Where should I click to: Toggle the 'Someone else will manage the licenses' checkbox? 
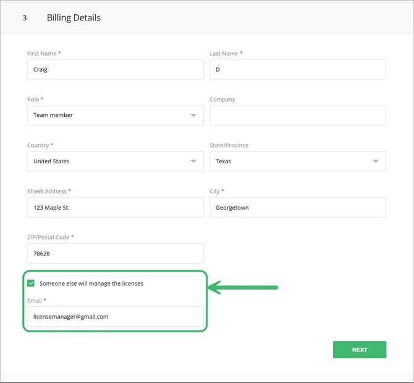pyautogui.click(x=31, y=283)
